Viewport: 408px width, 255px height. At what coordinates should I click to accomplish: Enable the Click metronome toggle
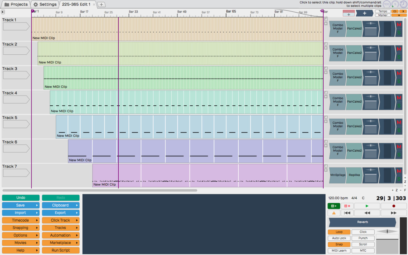point(363,232)
